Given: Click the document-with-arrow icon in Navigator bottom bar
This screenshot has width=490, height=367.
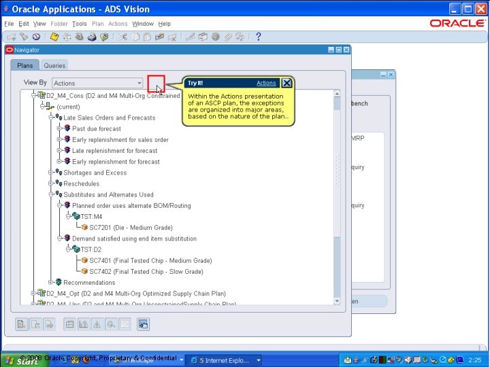Looking at the screenshot, I should [x=49, y=325].
